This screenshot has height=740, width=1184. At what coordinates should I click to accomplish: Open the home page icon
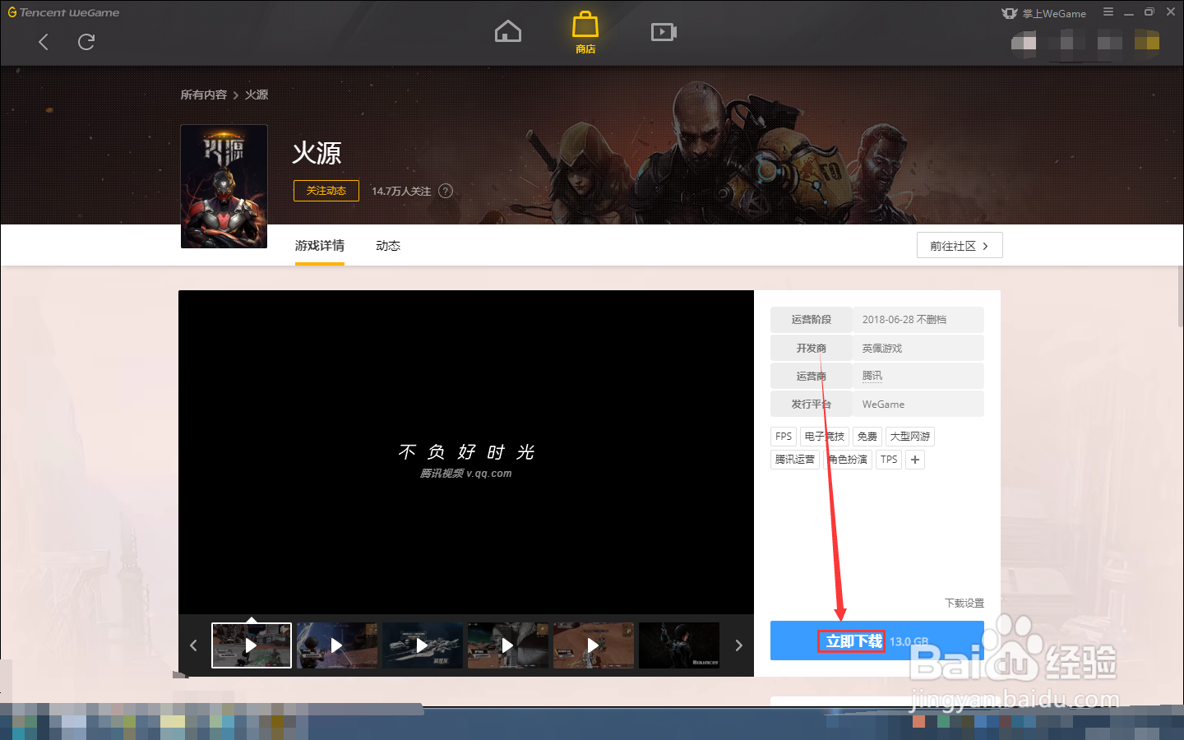tap(508, 31)
